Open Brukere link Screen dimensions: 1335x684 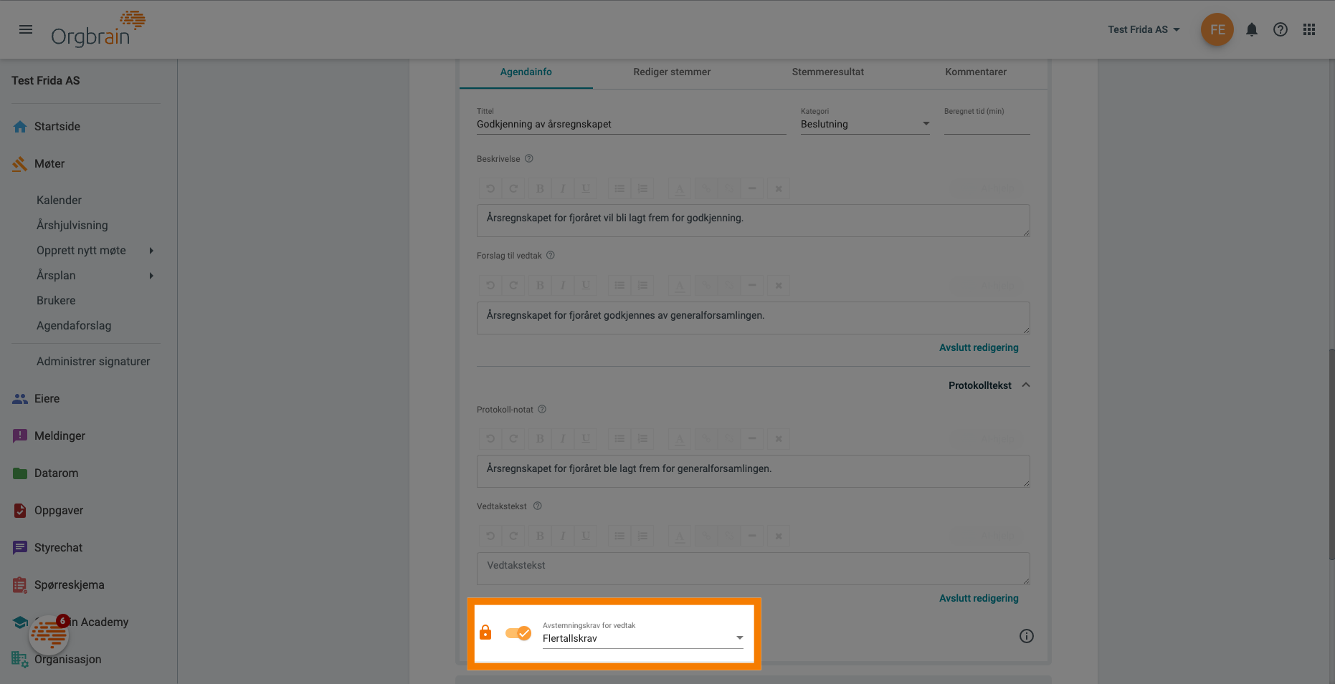pyautogui.click(x=56, y=300)
